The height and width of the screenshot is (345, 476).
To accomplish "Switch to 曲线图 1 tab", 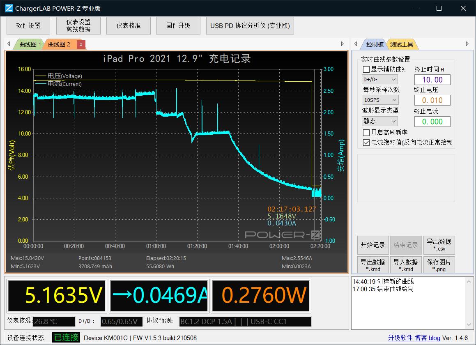I will pos(30,44).
